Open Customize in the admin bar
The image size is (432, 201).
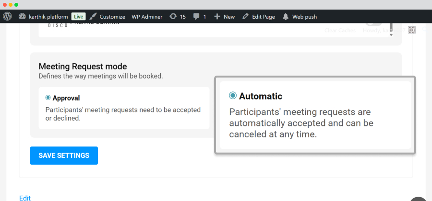pos(112,17)
